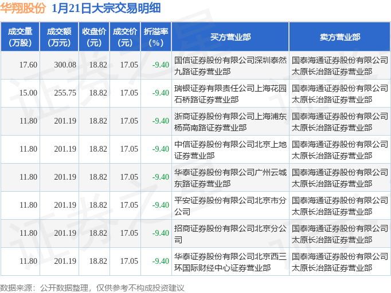This screenshot has height=293, width=391.
Task: Click the 1月21日大宗交易明细 title text
Action: (x=106, y=9)
